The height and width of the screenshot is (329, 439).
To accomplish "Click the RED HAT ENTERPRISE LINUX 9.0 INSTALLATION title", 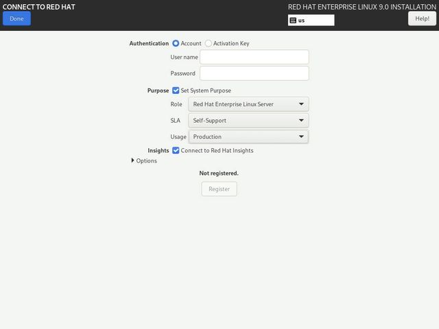I will point(362,7).
